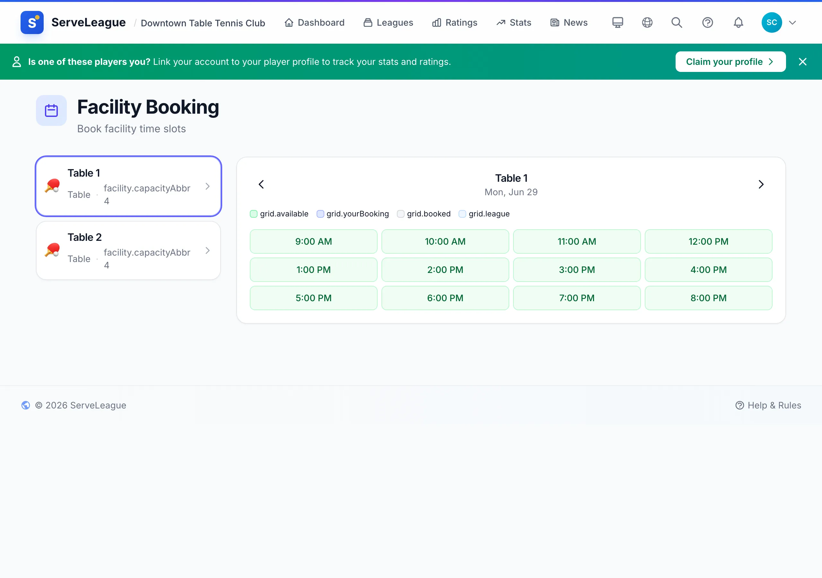Screen dimensions: 822x578
Task: Click Claim your profile button
Action: pos(730,62)
